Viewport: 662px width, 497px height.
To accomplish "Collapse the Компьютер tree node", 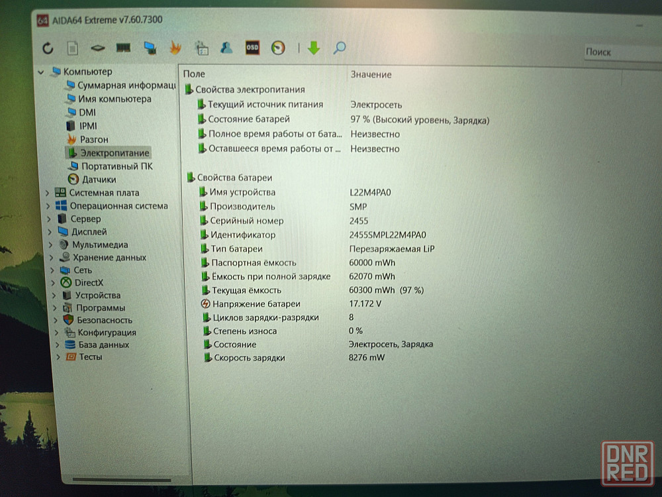I will point(41,72).
